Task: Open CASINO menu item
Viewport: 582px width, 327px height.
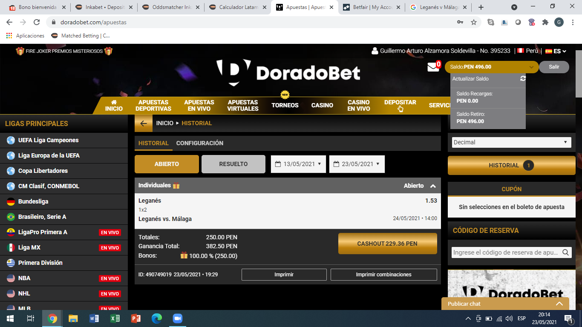Action: pos(322,105)
